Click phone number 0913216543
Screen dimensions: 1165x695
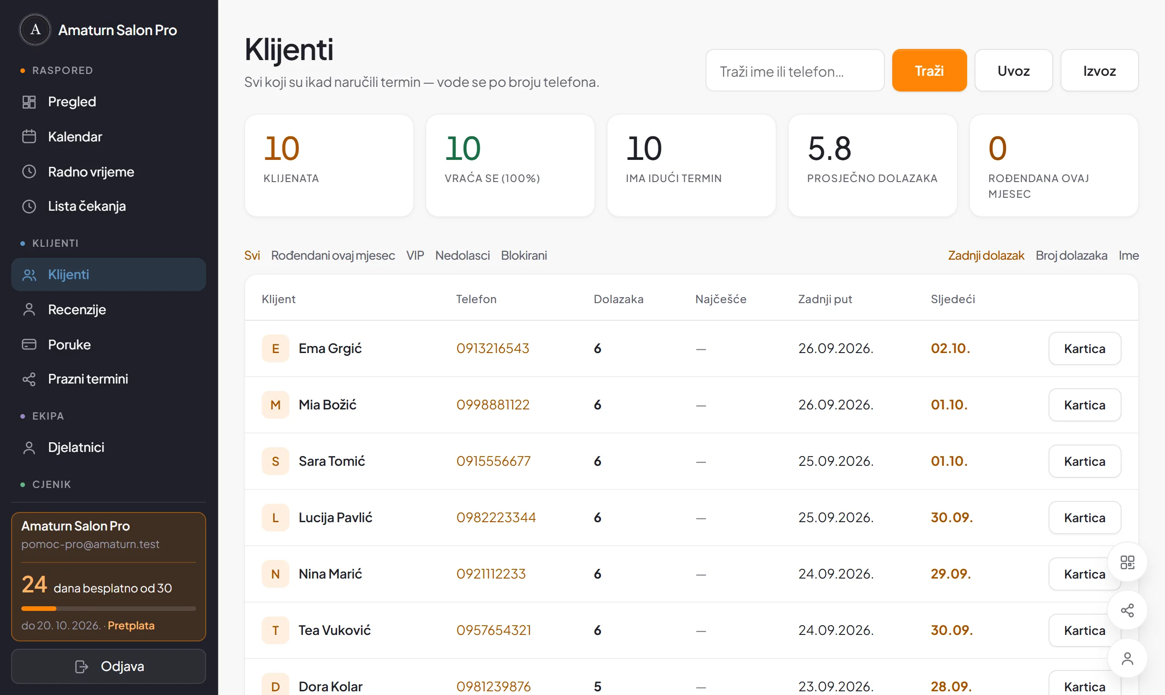(x=493, y=348)
